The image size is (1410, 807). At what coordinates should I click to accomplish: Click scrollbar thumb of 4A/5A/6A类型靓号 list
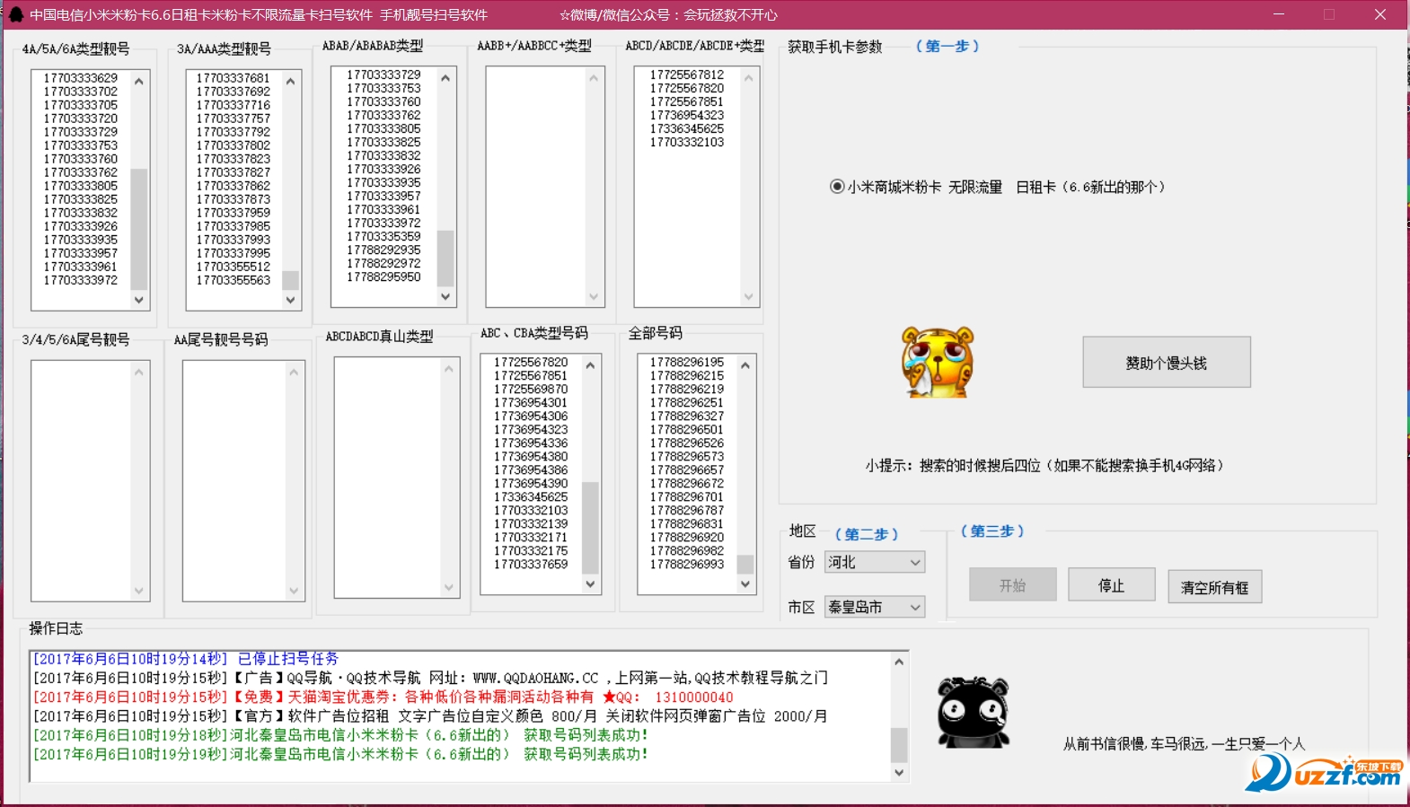(x=138, y=228)
